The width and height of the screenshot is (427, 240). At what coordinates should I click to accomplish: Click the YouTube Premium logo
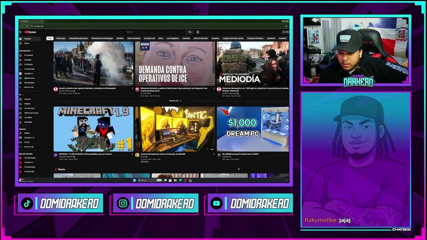coord(30,32)
